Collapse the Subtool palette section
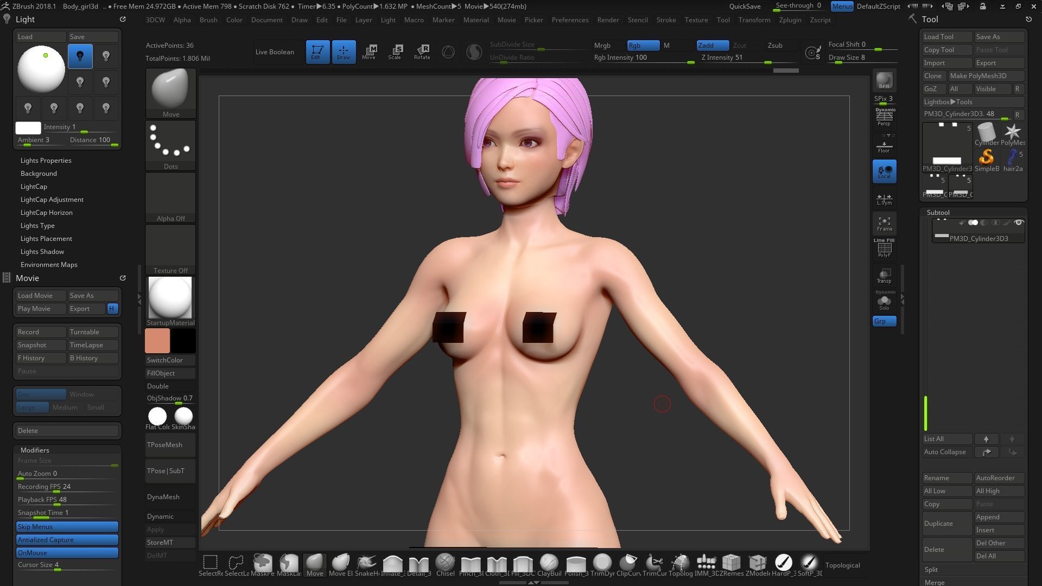 click(938, 213)
